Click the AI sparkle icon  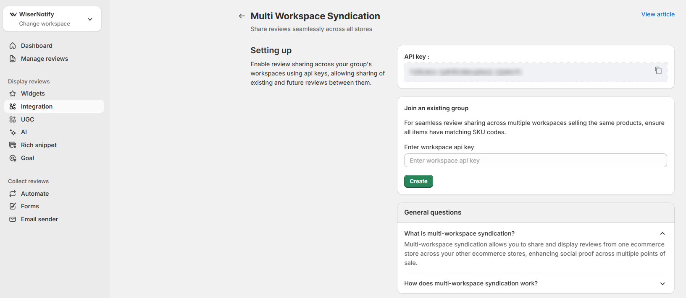13,132
